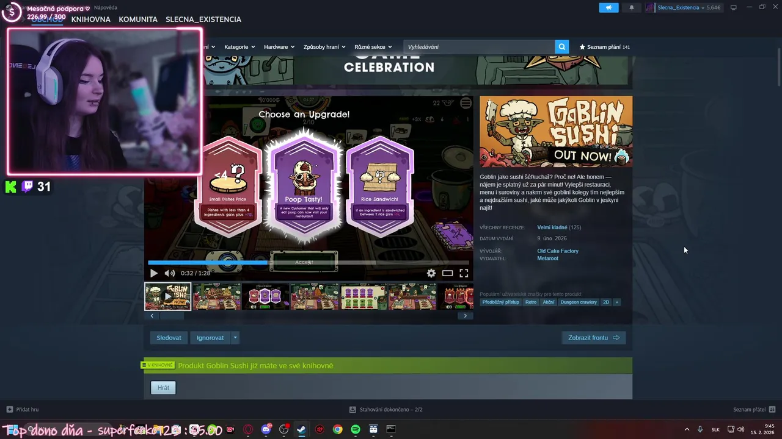782x439 pixels.
Task: Open Spotify from taskbar
Action: 356,429
